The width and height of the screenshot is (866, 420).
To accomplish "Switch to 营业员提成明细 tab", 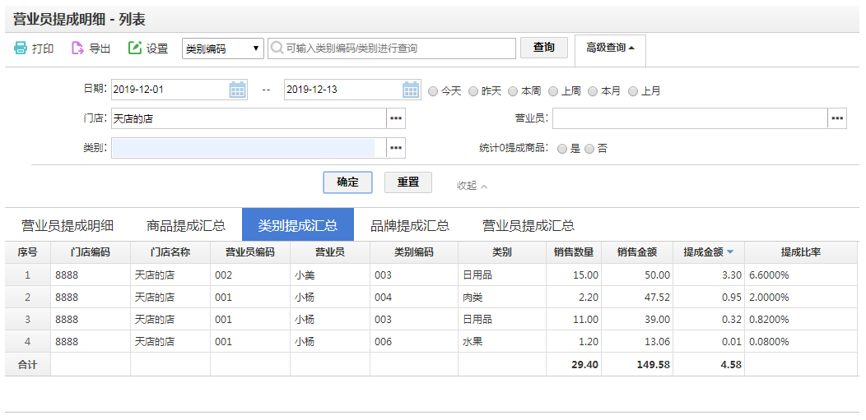I will click(x=68, y=225).
